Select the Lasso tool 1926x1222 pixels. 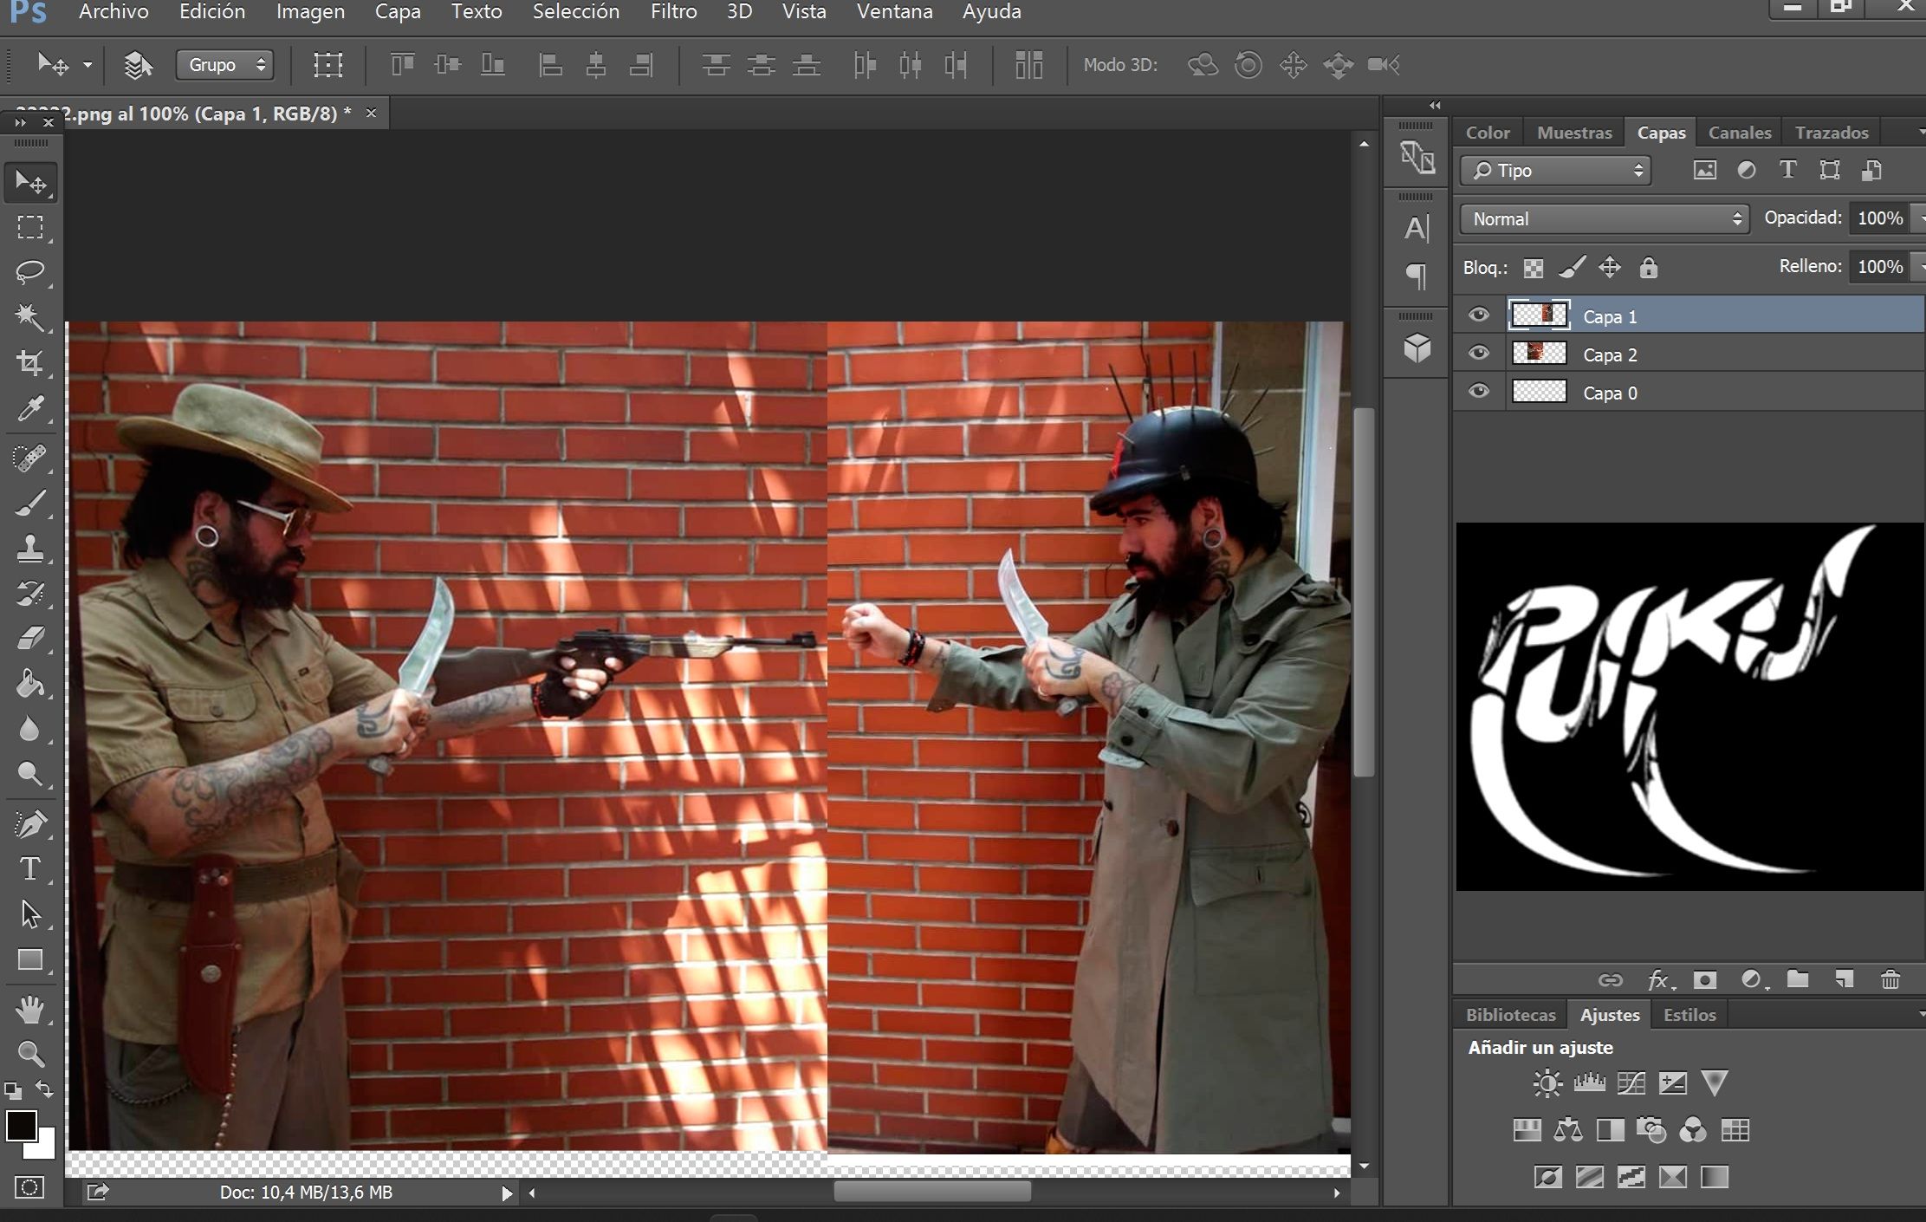click(x=30, y=272)
